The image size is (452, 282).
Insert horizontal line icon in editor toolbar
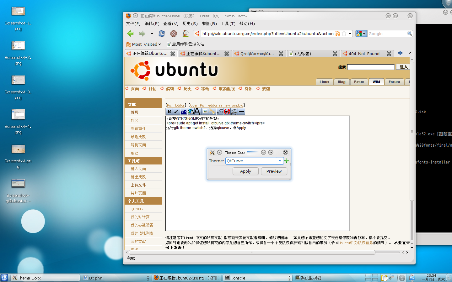point(241,112)
